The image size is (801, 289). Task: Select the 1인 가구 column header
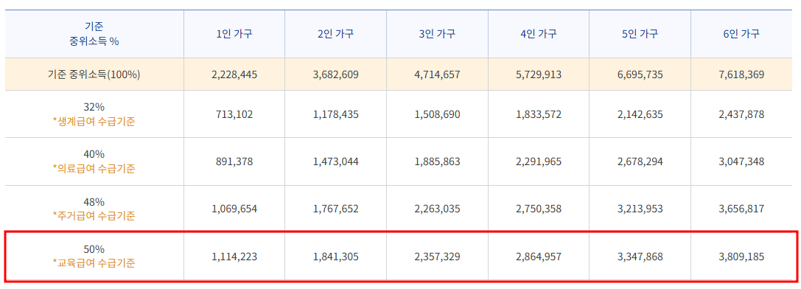(x=234, y=34)
